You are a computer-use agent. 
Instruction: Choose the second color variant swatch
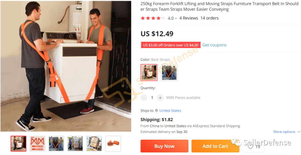169,72
